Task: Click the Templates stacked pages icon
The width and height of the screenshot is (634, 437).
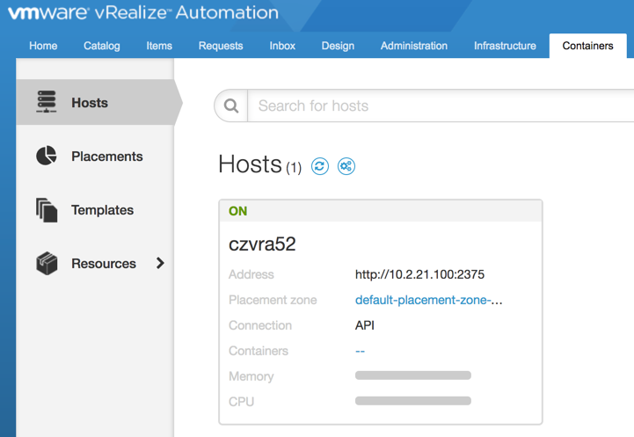Action: (x=47, y=210)
